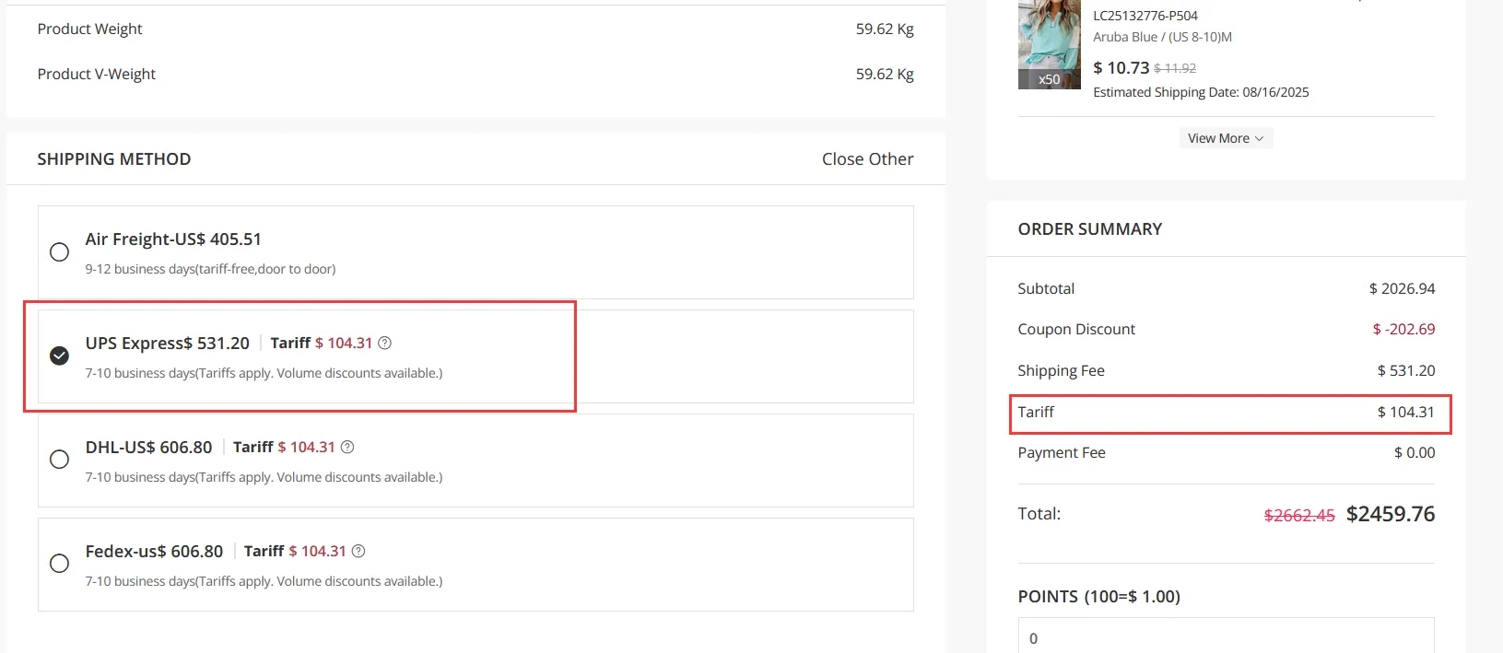This screenshot has width=1503, height=653.
Task: Click Close Other shipping methods
Action: click(867, 159)
